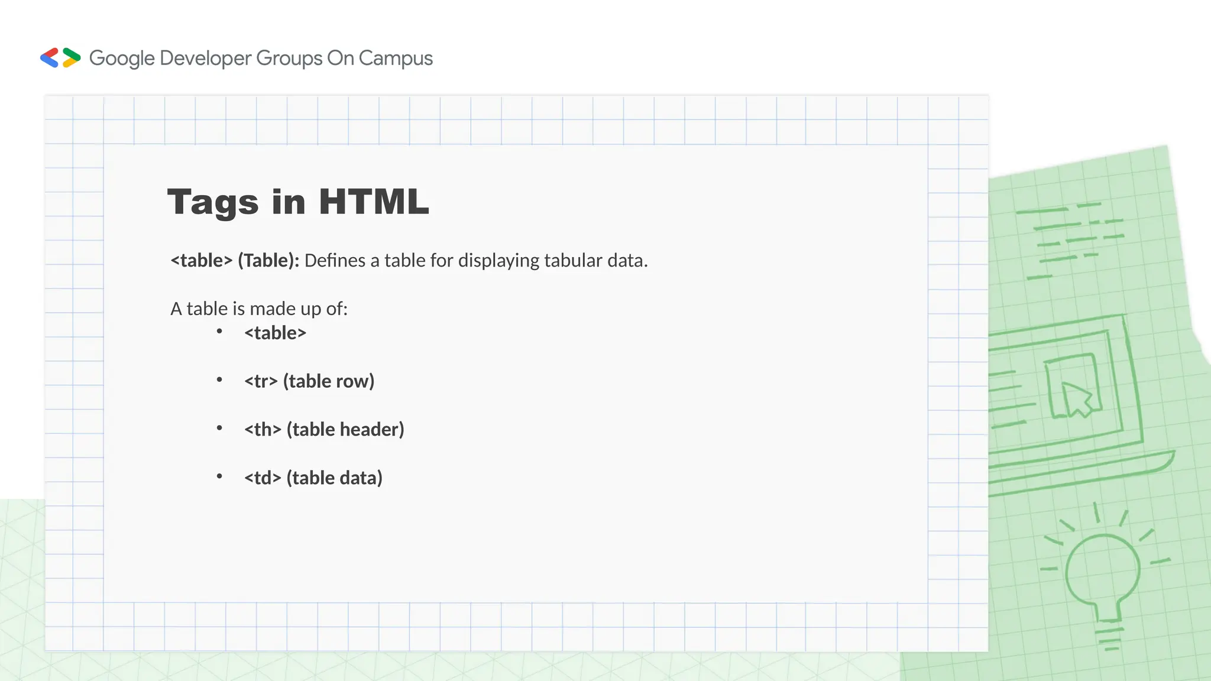Click the '<tr> (table row)' bullet item
1211x681 pixels.
(309, 381)
